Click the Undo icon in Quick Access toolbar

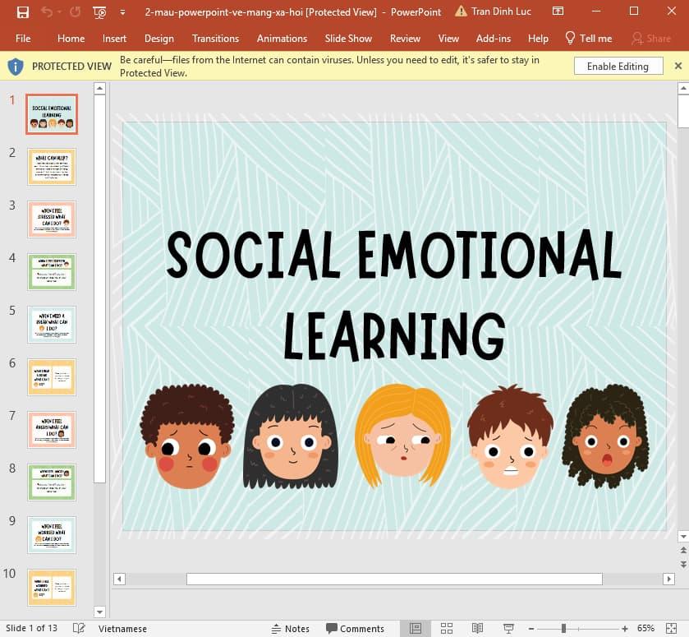[x=45, y=12]
